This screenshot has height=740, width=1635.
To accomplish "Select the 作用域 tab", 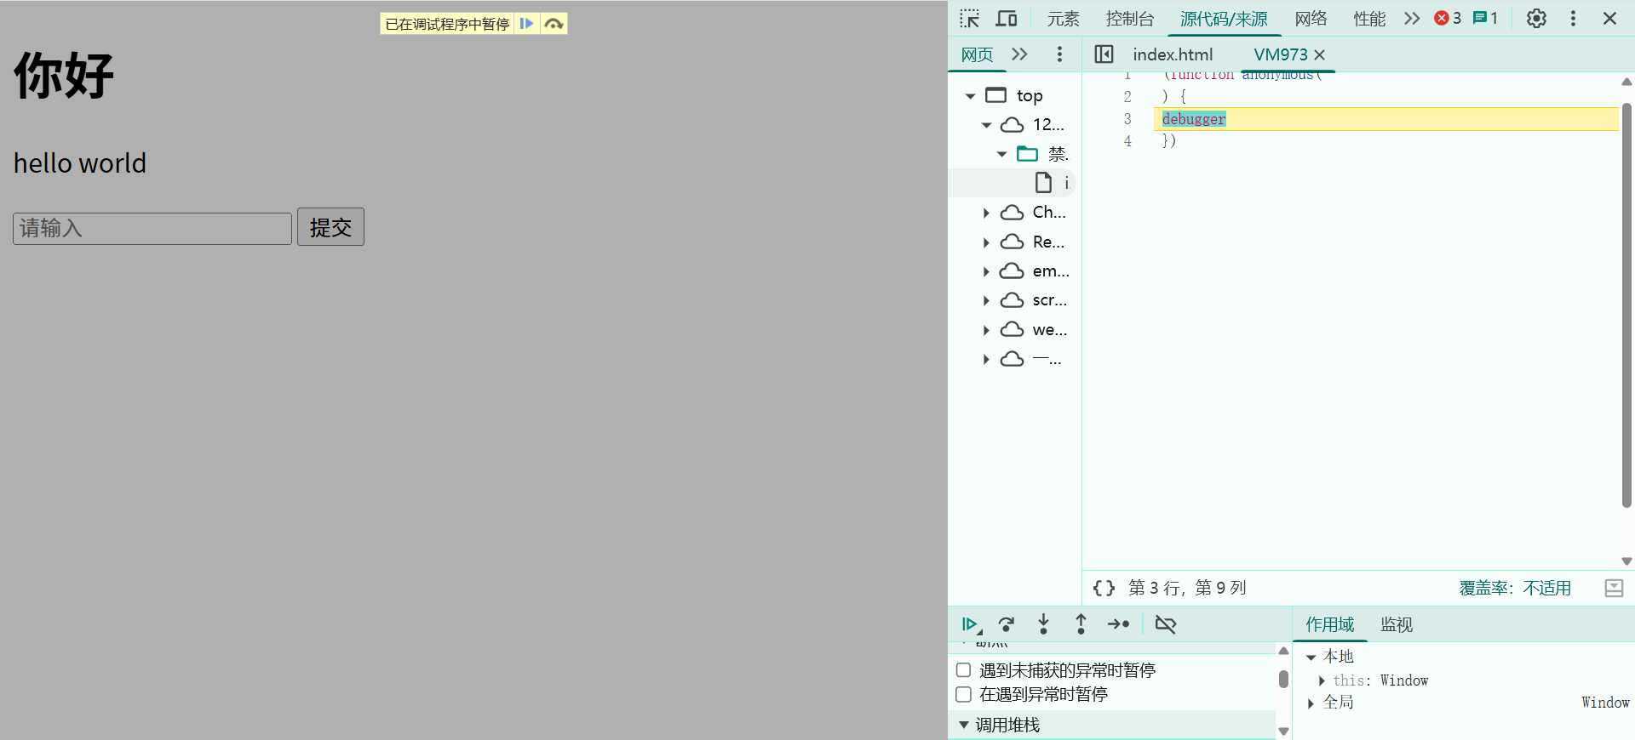I will coord(1329,624).
